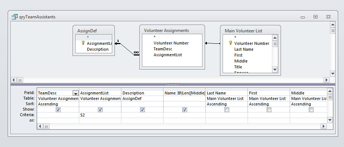
Task: Click up arrow of design grid vertical scrollbar
Action: 330,91
